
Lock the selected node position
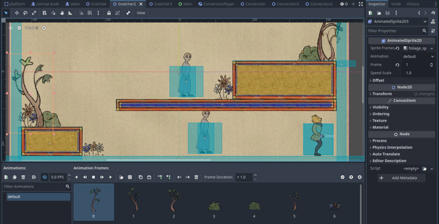pyautogui.click(x=109, y=13)
